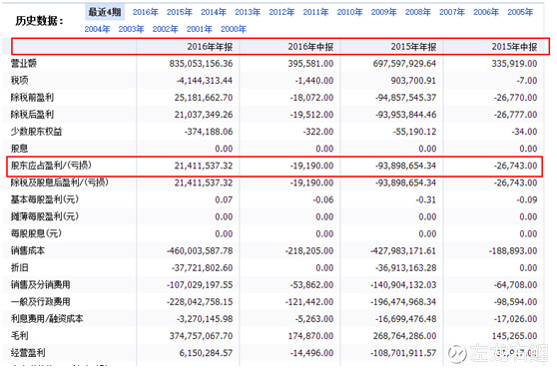This screenshot has height=368, width=557.
Task: Open the 2009年 historical data link
Action: pyautogui.click(x=384, y=12)
